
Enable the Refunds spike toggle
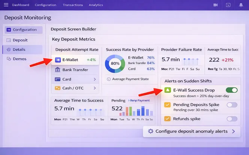pos(232,119)
